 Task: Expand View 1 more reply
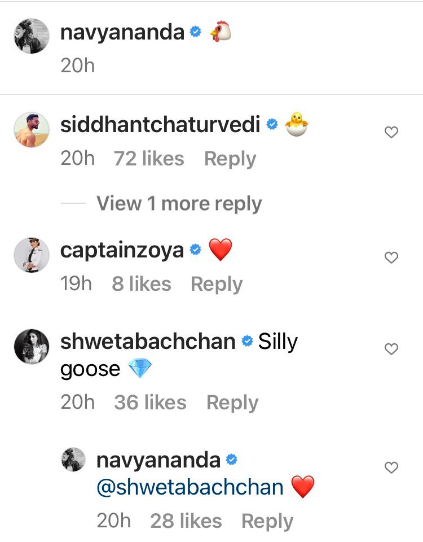pos(179,204)
